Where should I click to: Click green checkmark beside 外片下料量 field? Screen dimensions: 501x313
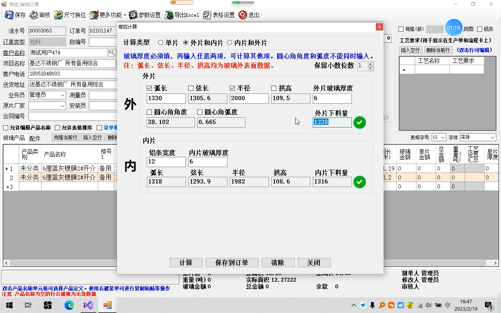click(359, 122)
